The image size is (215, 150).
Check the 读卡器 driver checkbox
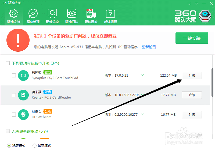coord(14,95)
